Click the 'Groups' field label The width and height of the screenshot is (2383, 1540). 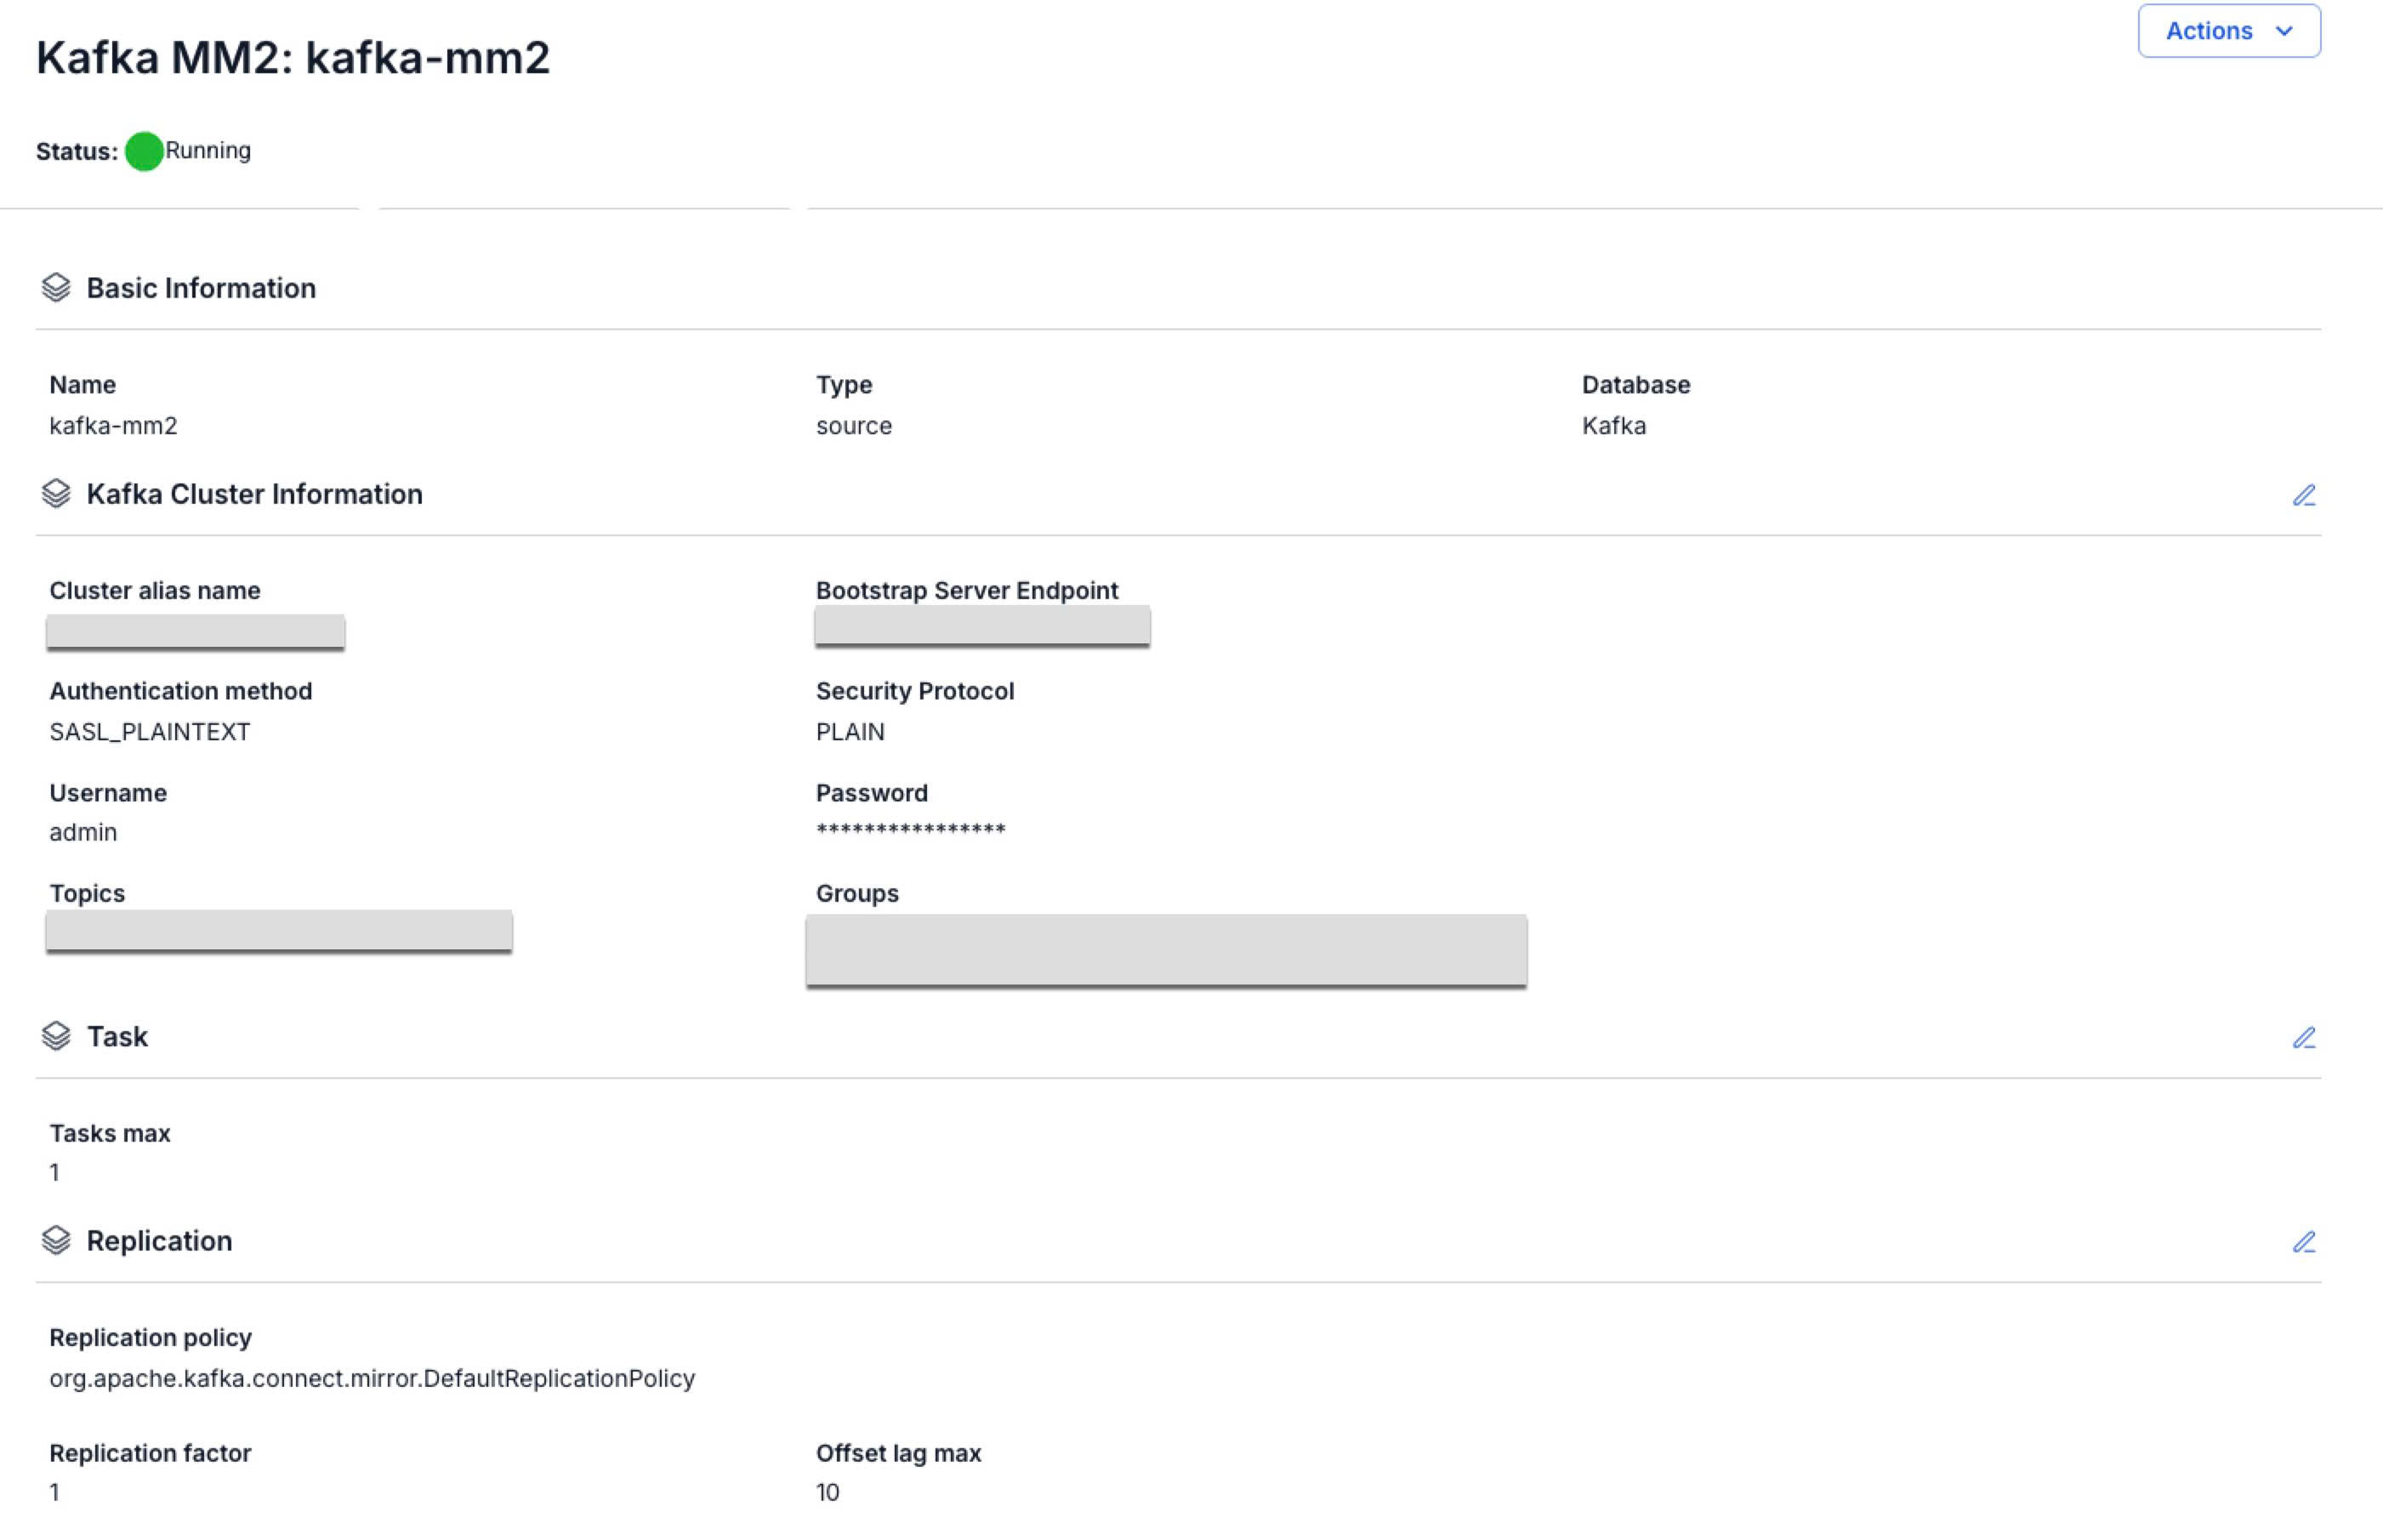[857, 893]
